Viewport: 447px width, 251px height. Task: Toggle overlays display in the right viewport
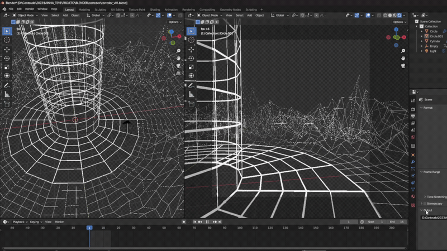(368, 16)
